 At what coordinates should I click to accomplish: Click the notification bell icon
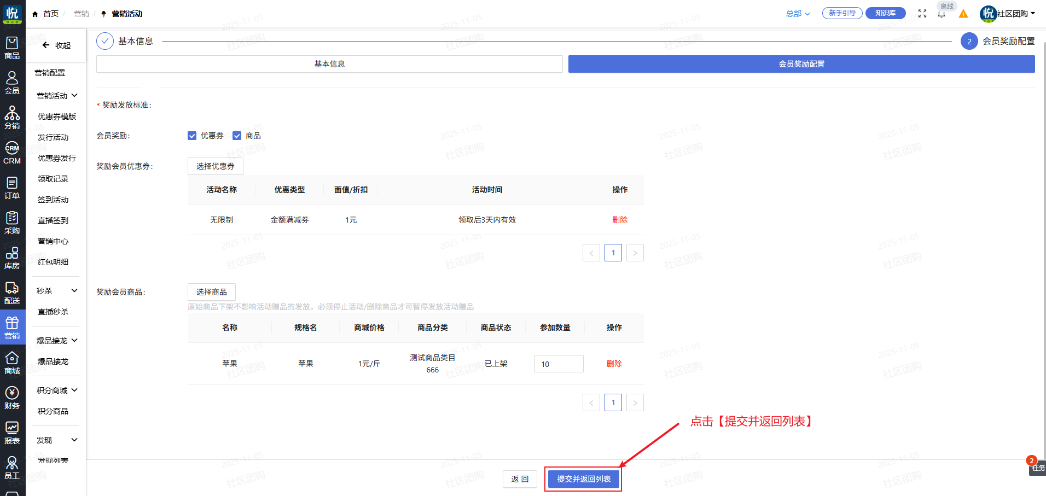pyautogui.click(x=942, y=14)
